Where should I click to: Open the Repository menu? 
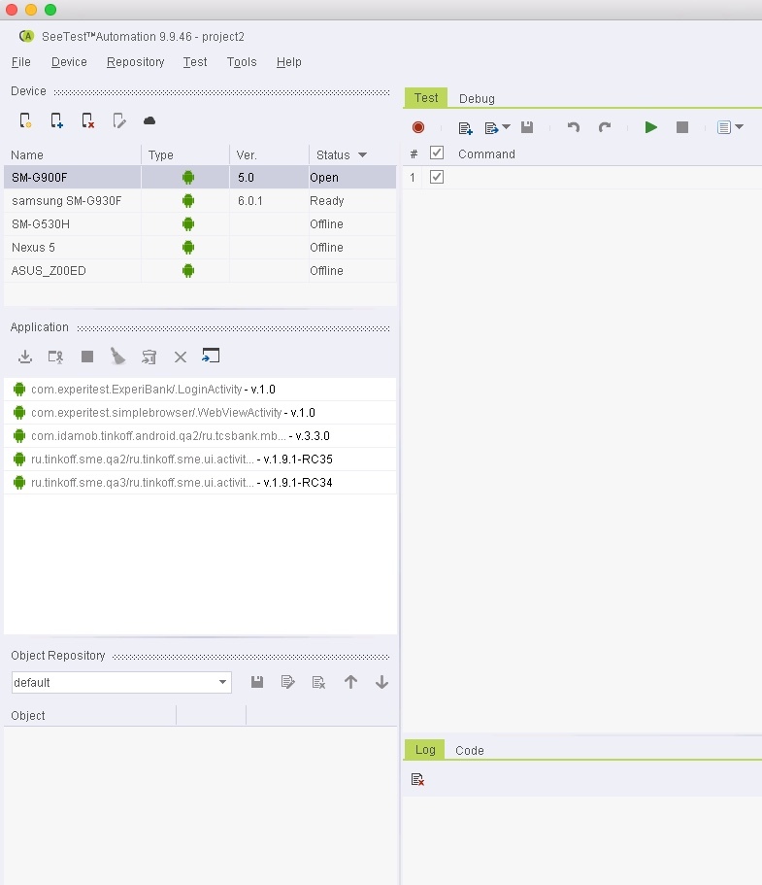pyautogui.click(x=135, y=62)
